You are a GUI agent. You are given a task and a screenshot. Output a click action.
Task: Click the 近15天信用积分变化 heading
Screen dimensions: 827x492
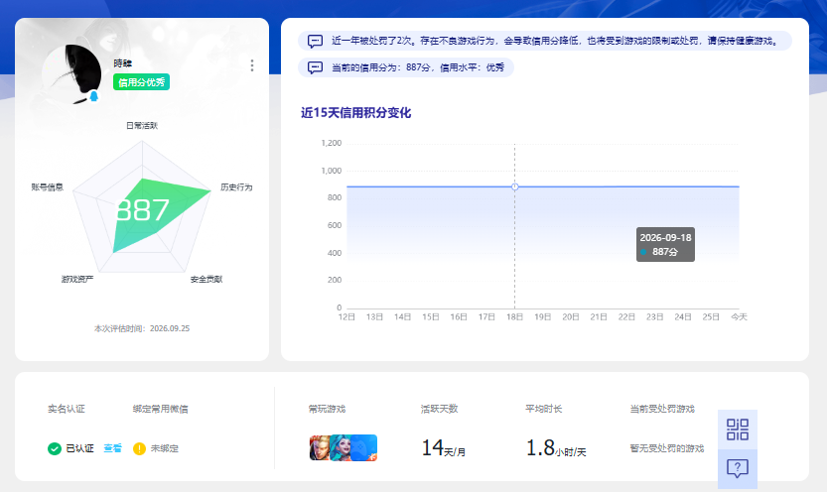coord(356,113)
